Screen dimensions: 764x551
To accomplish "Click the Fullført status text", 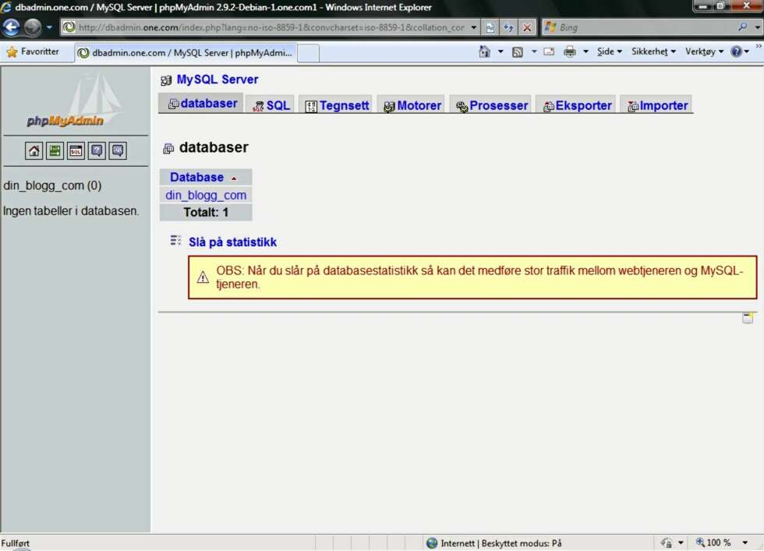I will [15, 542].
